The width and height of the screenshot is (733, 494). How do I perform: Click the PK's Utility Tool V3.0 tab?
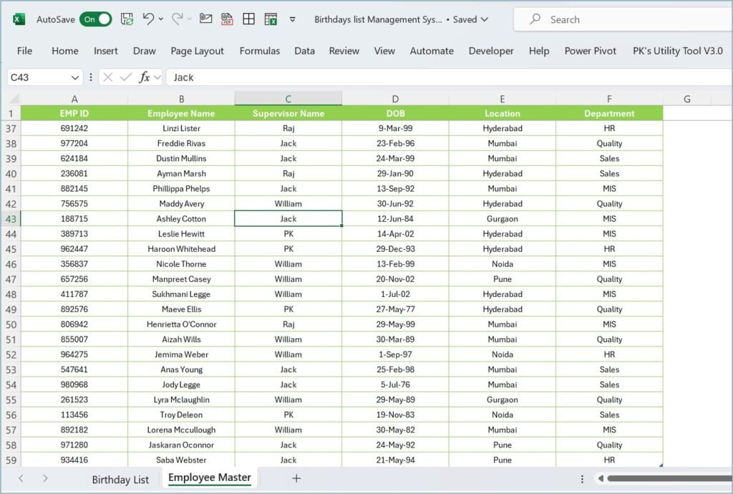(x=677, y=51)
